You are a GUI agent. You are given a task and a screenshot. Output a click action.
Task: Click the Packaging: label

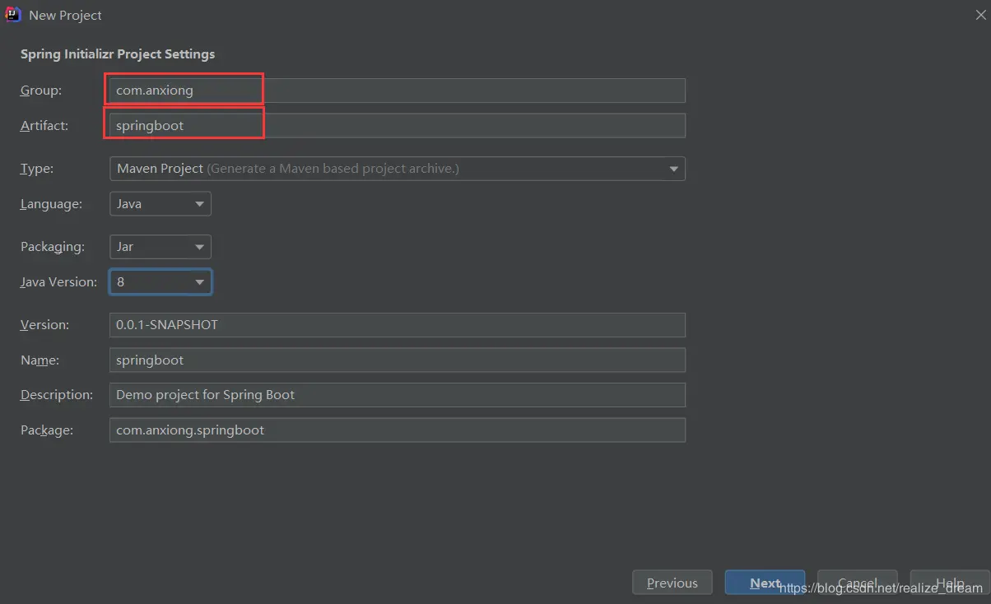53,247
